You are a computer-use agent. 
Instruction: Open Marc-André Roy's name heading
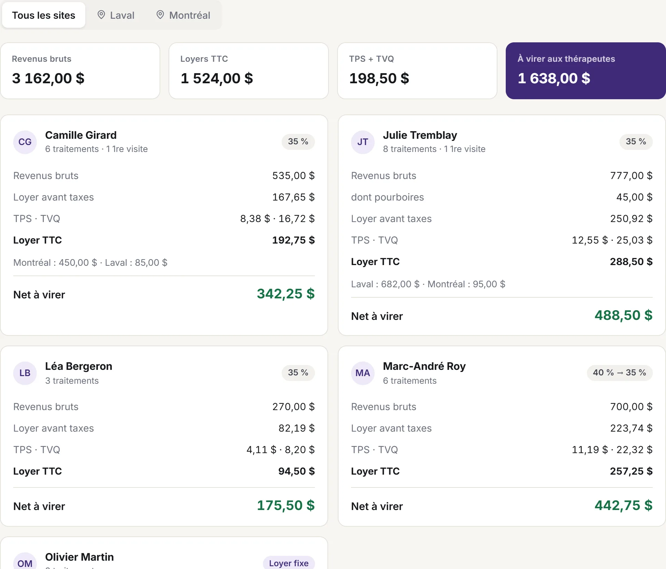[424, 366]
